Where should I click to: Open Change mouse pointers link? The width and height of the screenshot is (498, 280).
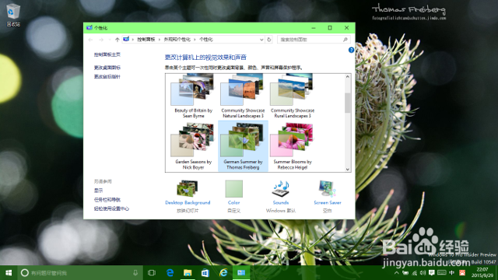(x=107, y=76)
